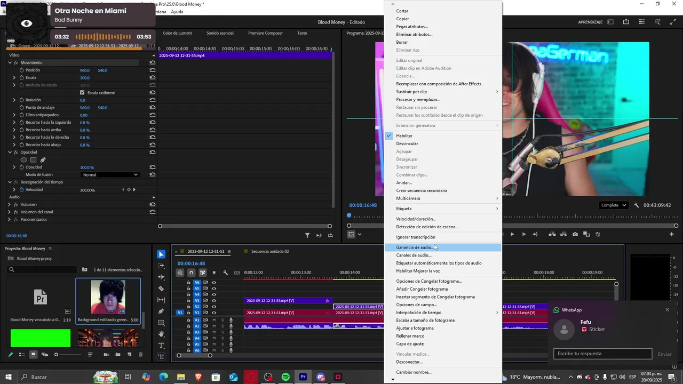Mute audio track A1
The width and height of the screenshot is (683, 384).
tap(214, 320)
